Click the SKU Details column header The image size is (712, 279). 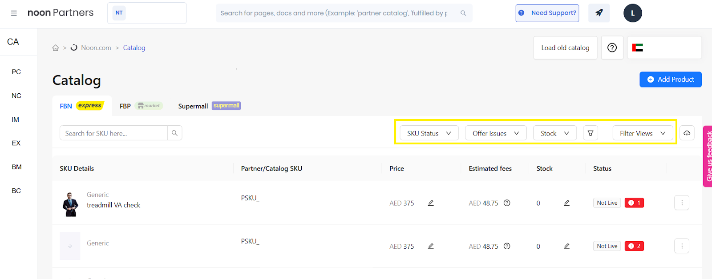click(x=77, y=168)
